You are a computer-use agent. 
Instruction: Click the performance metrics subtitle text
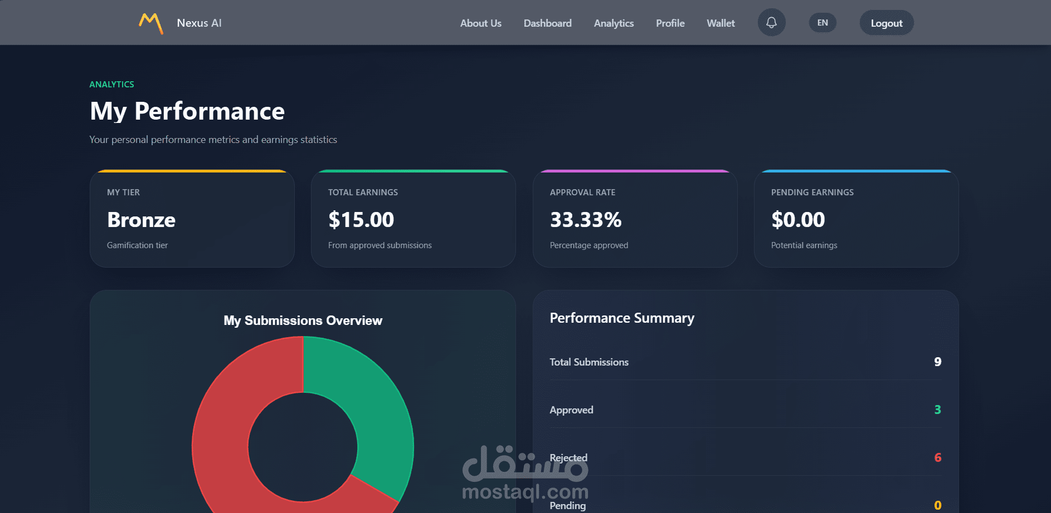213,140
